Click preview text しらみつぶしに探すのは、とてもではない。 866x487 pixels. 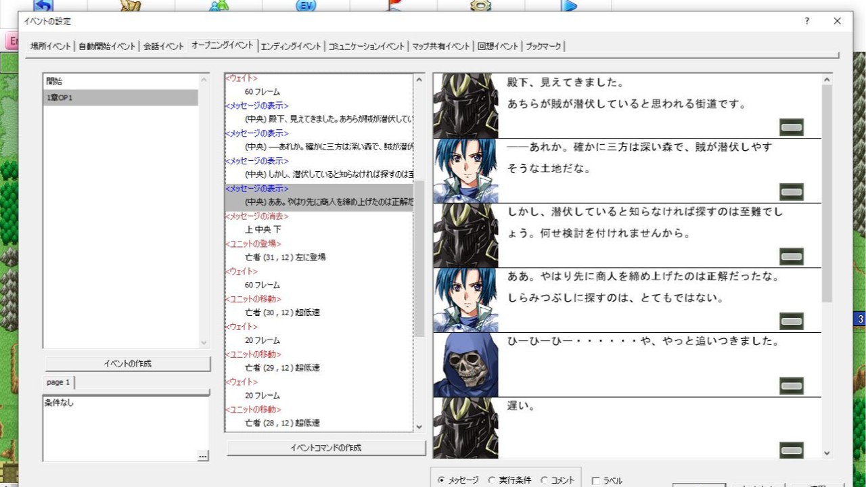click(616, 298)
